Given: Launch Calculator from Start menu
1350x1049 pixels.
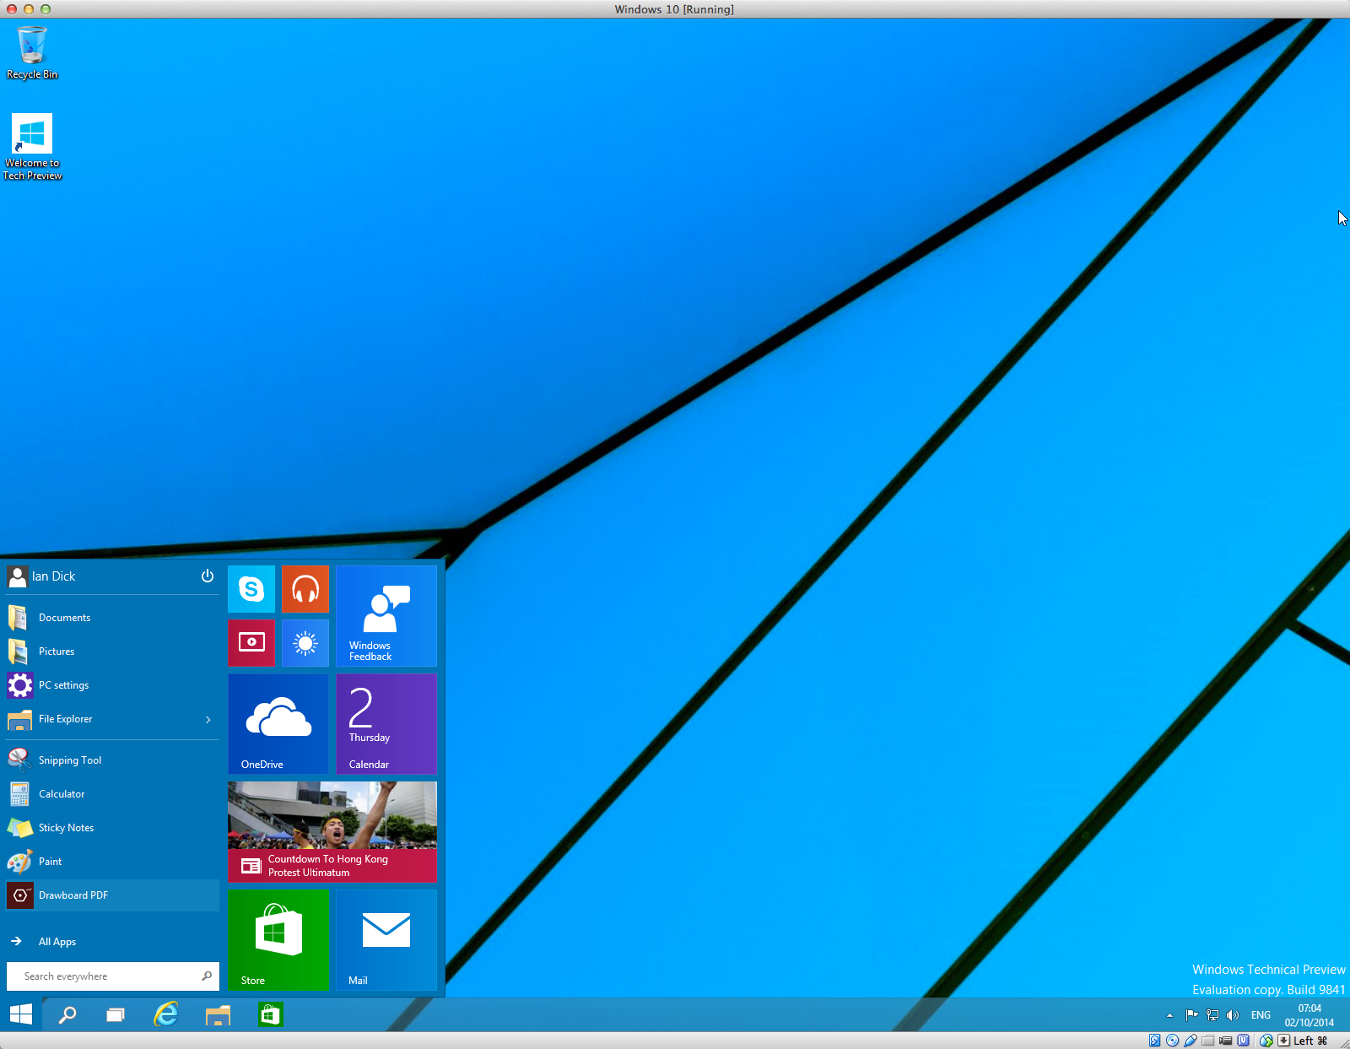Looking at the screenshot, I should (x=112, y=794).
